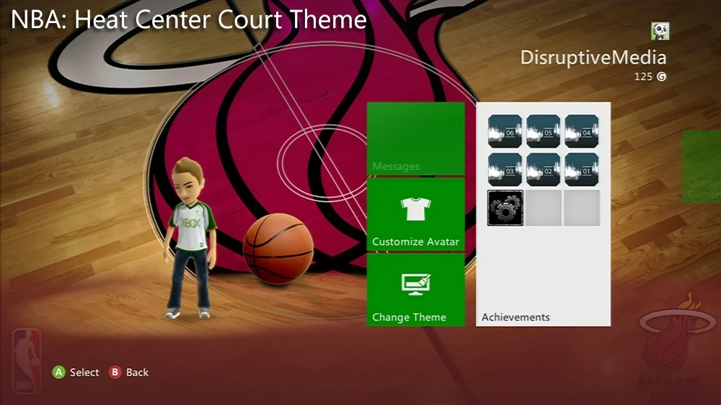The width and height of the screenshot is (721, 405).
Task: Select achievement icon numbered 05
Action: [543, 131]
